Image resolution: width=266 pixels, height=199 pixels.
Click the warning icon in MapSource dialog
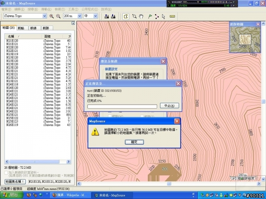95,132
